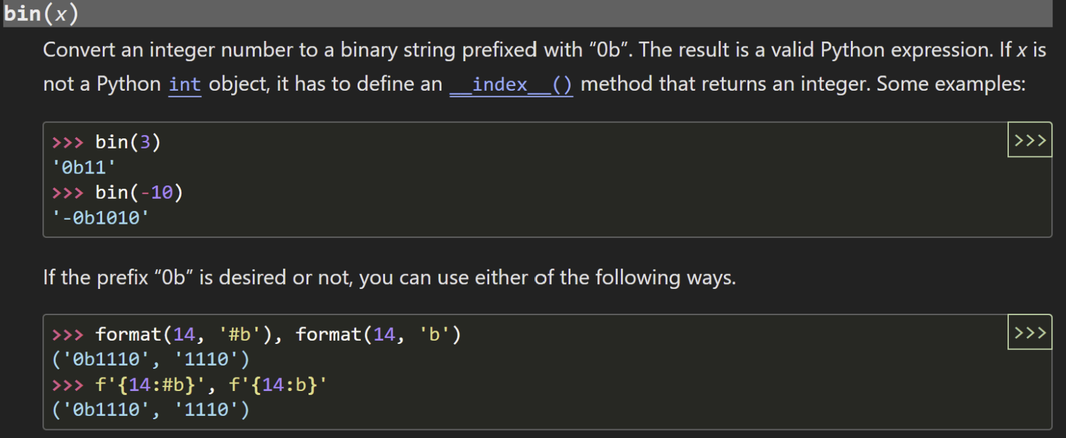Click the format(14, 'b') call

click(378, 335)
